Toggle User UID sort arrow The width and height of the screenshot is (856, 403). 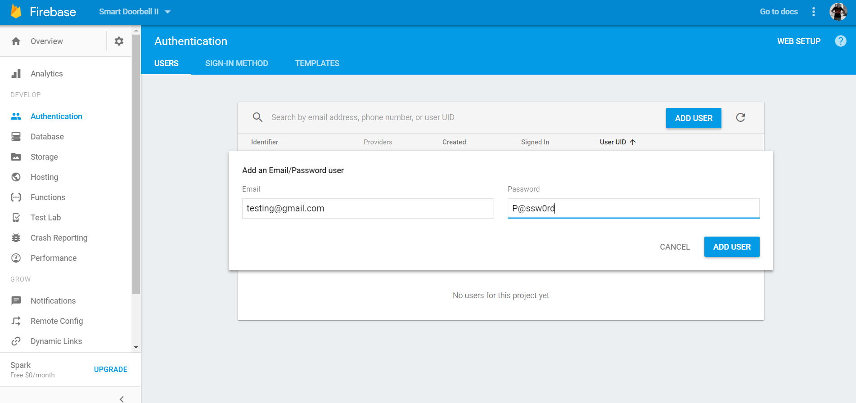(x=633, y=142)
